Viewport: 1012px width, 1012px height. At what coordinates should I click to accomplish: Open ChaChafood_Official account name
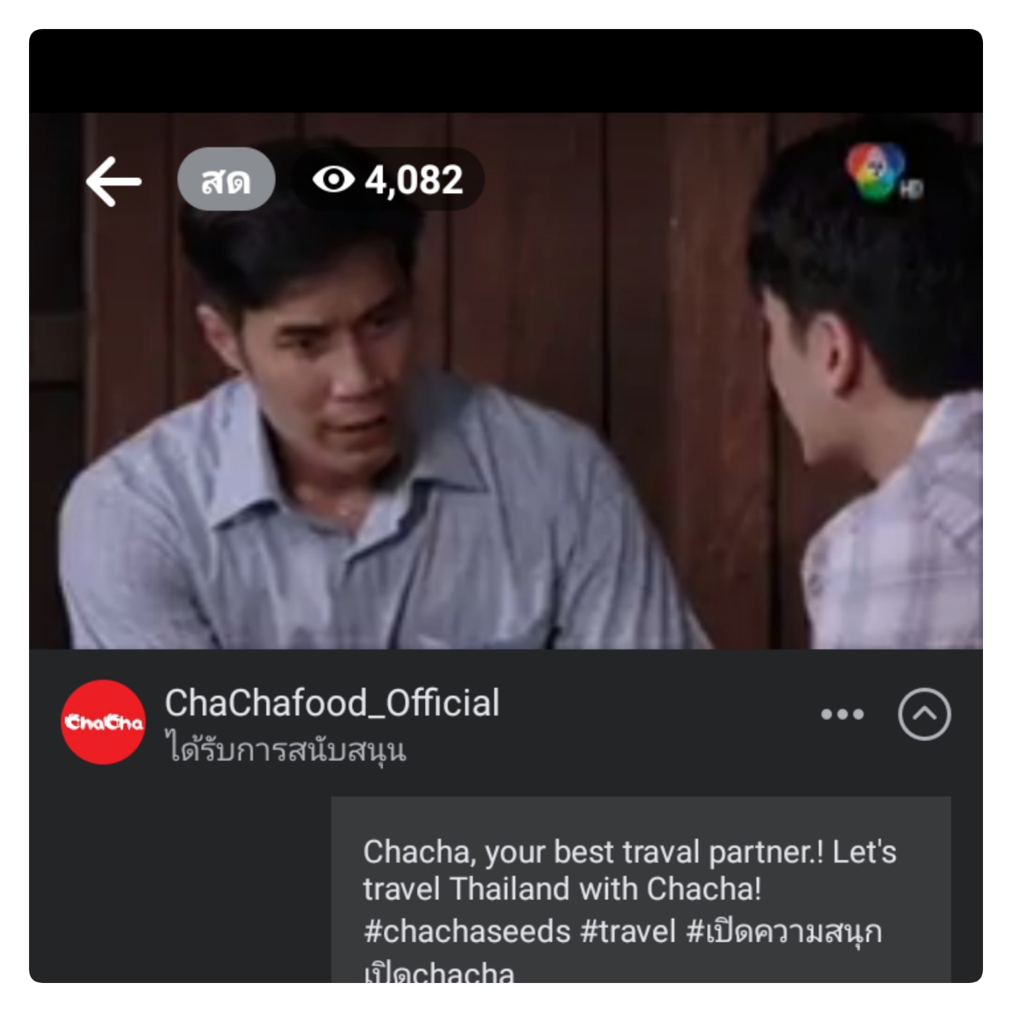(332, 703)
